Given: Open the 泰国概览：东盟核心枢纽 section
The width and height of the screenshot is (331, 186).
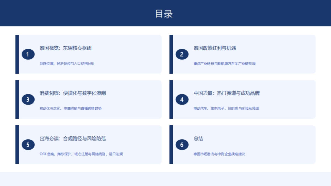Looking at the screenshot, I should point(66,48).
